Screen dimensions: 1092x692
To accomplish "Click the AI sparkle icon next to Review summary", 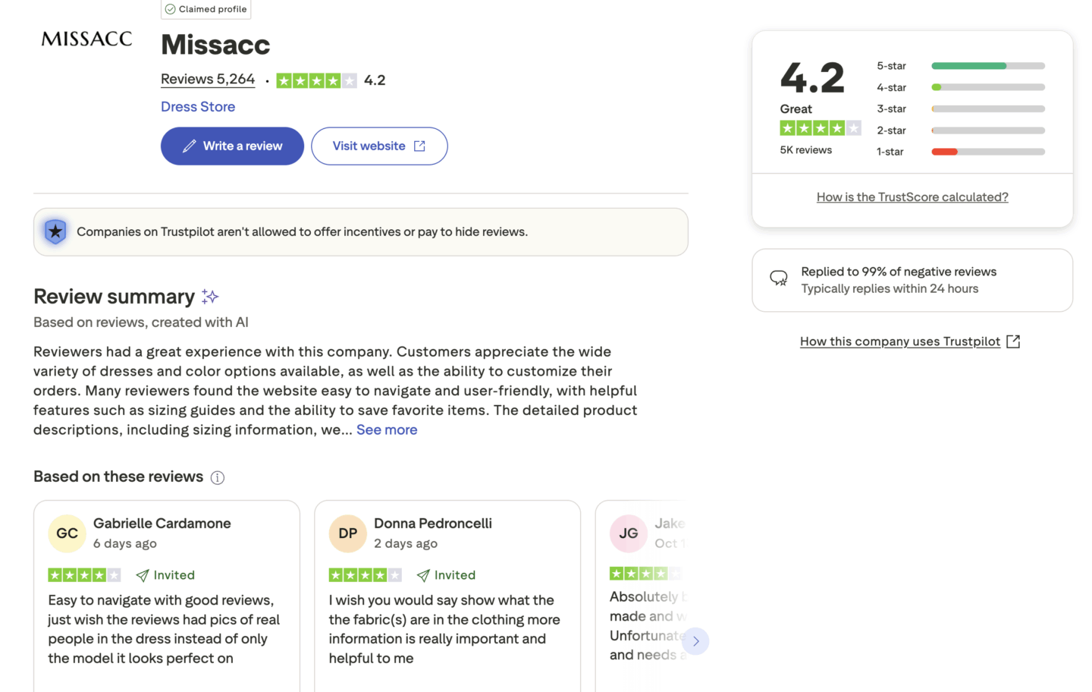I will pyautogui.click(x=210, y=297).
